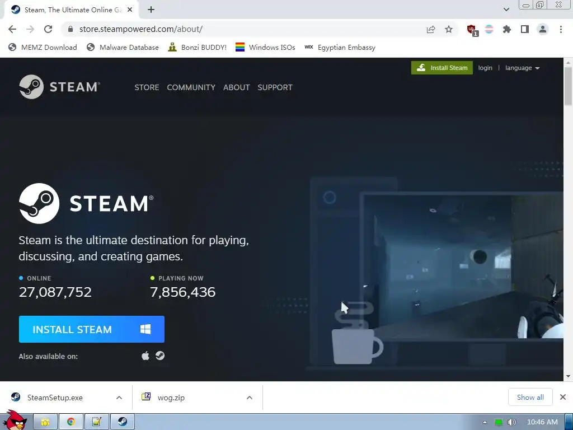Toggle the browser side panel
Screen dimensions: 573x430
coord(525,29)
